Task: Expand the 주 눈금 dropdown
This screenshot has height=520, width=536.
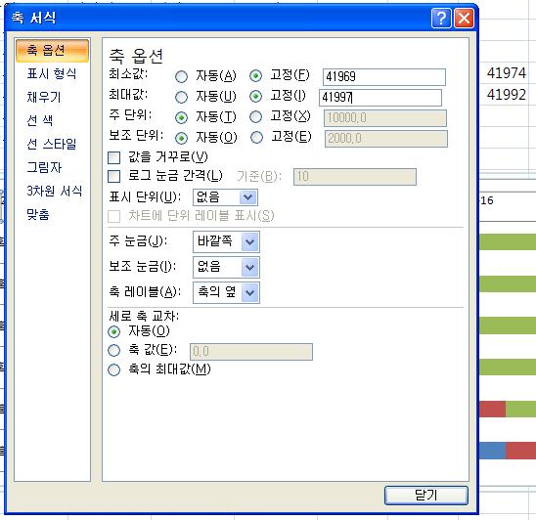Action: pyautogui.click(x=249, y=241)
